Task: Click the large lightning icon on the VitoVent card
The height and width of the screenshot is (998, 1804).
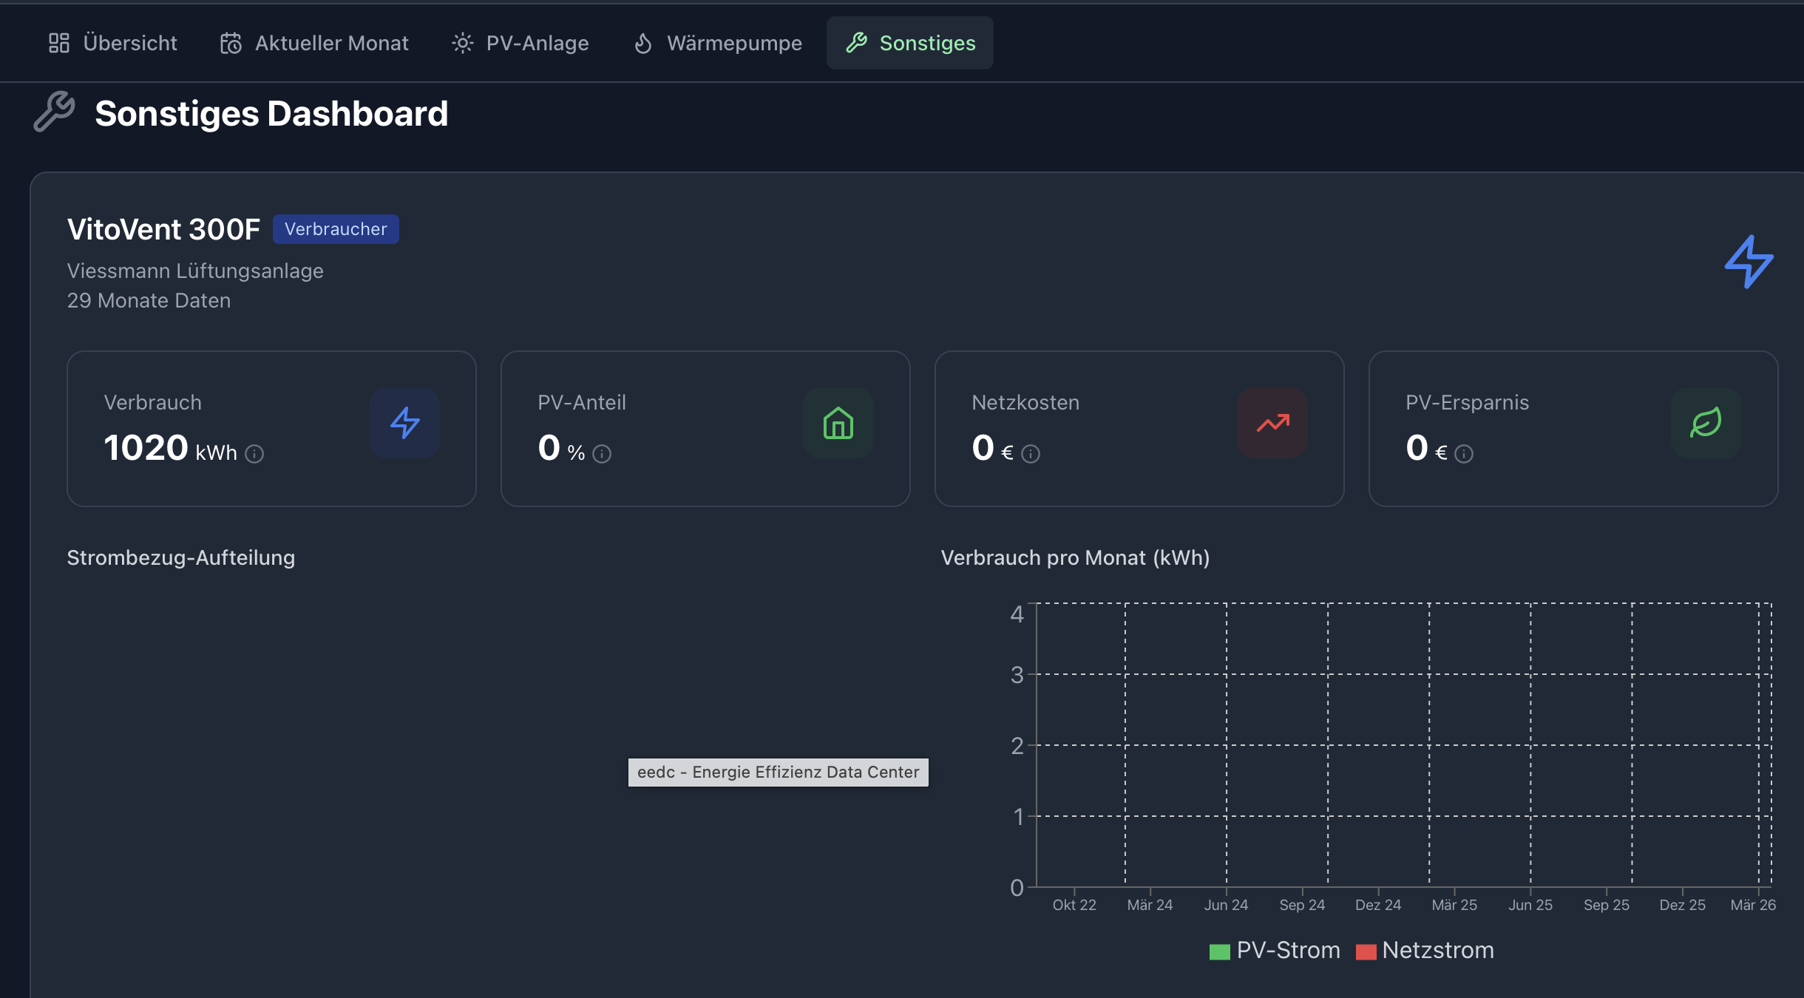Action: tap(1749, 262)
